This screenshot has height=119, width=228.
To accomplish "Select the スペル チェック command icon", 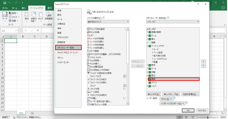I will pos(89,57).
